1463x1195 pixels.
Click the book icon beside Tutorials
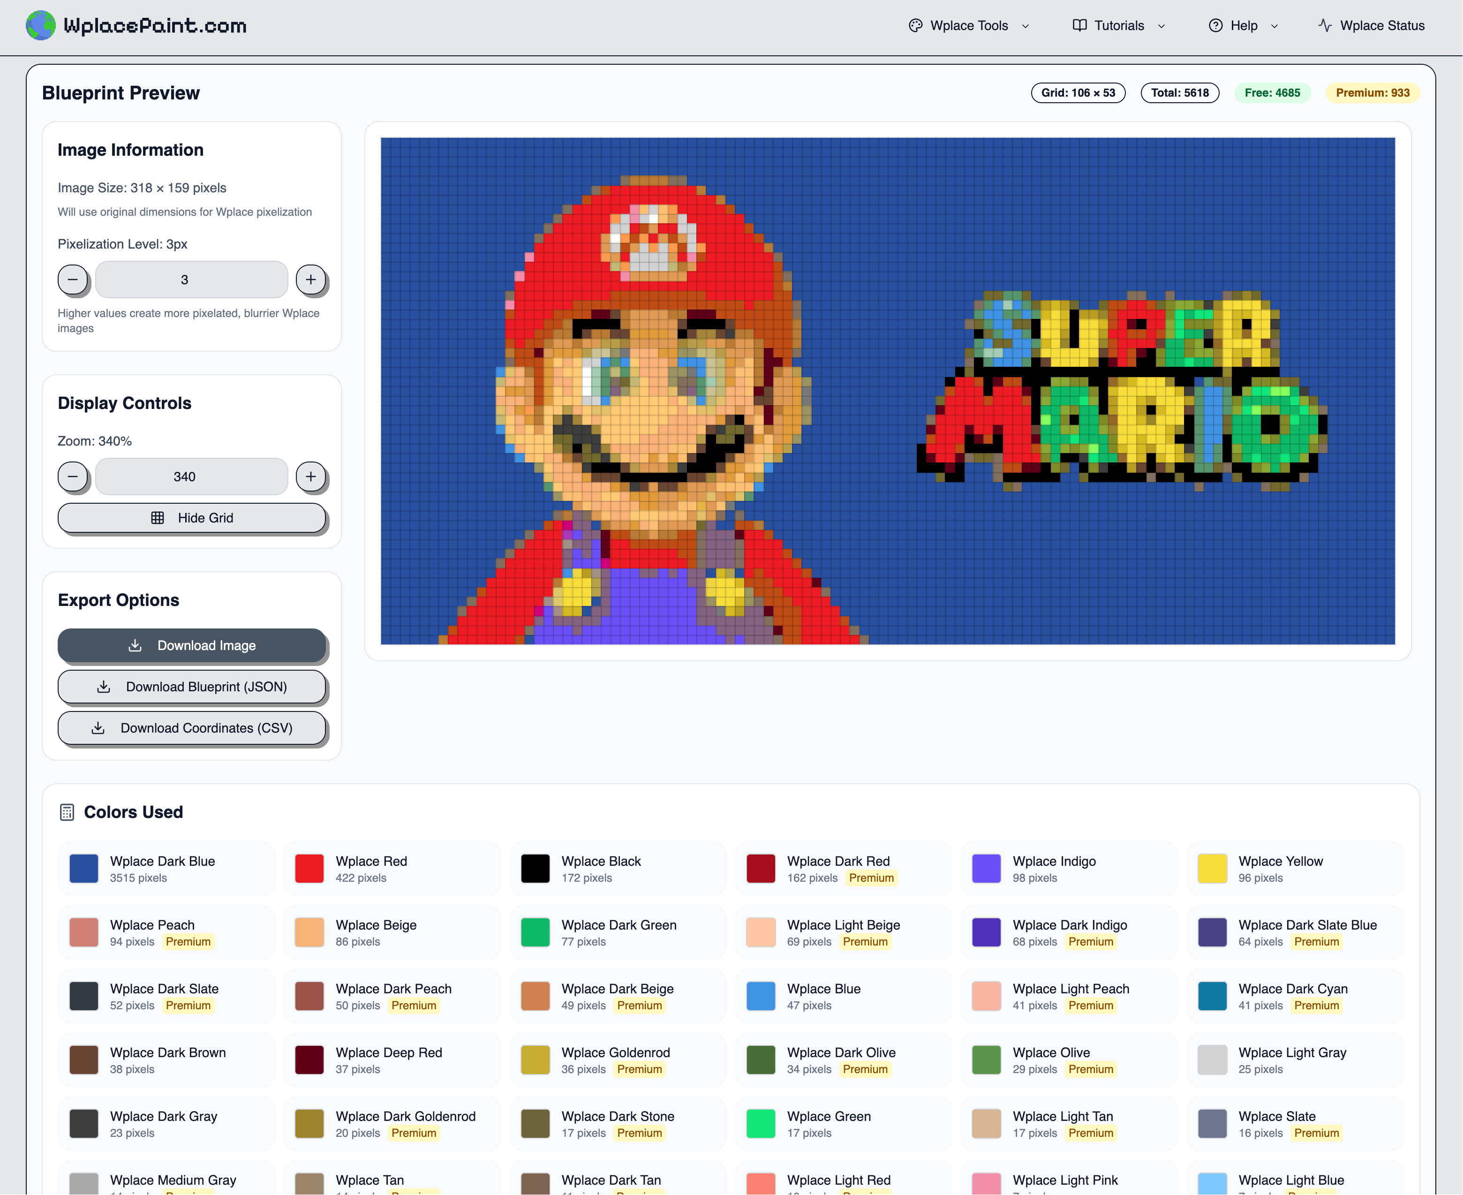tap(1080, 25)
